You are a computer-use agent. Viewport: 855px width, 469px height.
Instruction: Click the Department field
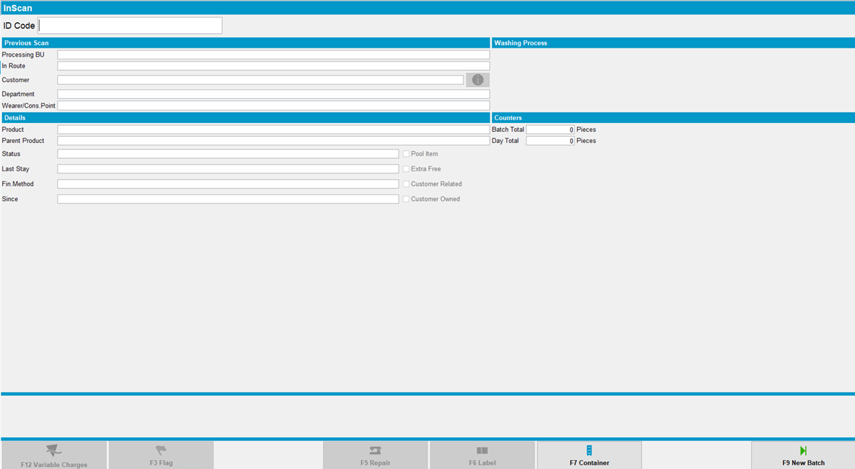(x=273, y=94)
